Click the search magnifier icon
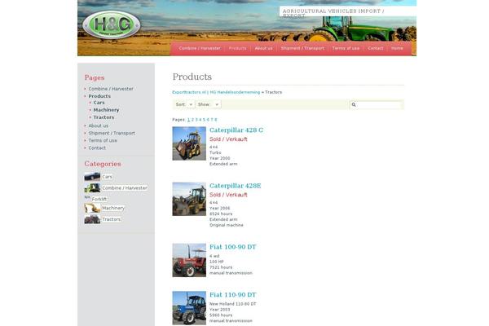This screenshot has height=326, width=489. click(x=354, y=105)
